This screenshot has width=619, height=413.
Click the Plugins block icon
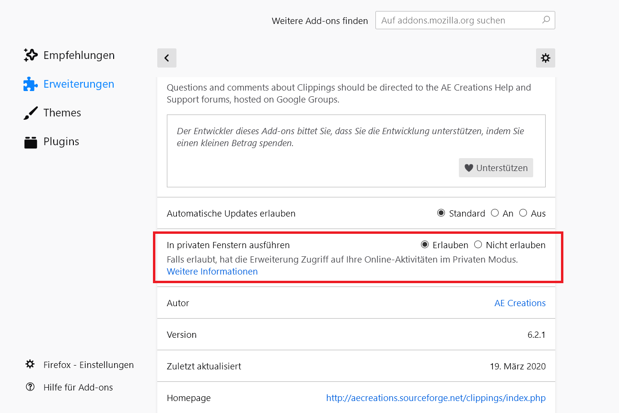pyautogui.click(x=31, y=142)
